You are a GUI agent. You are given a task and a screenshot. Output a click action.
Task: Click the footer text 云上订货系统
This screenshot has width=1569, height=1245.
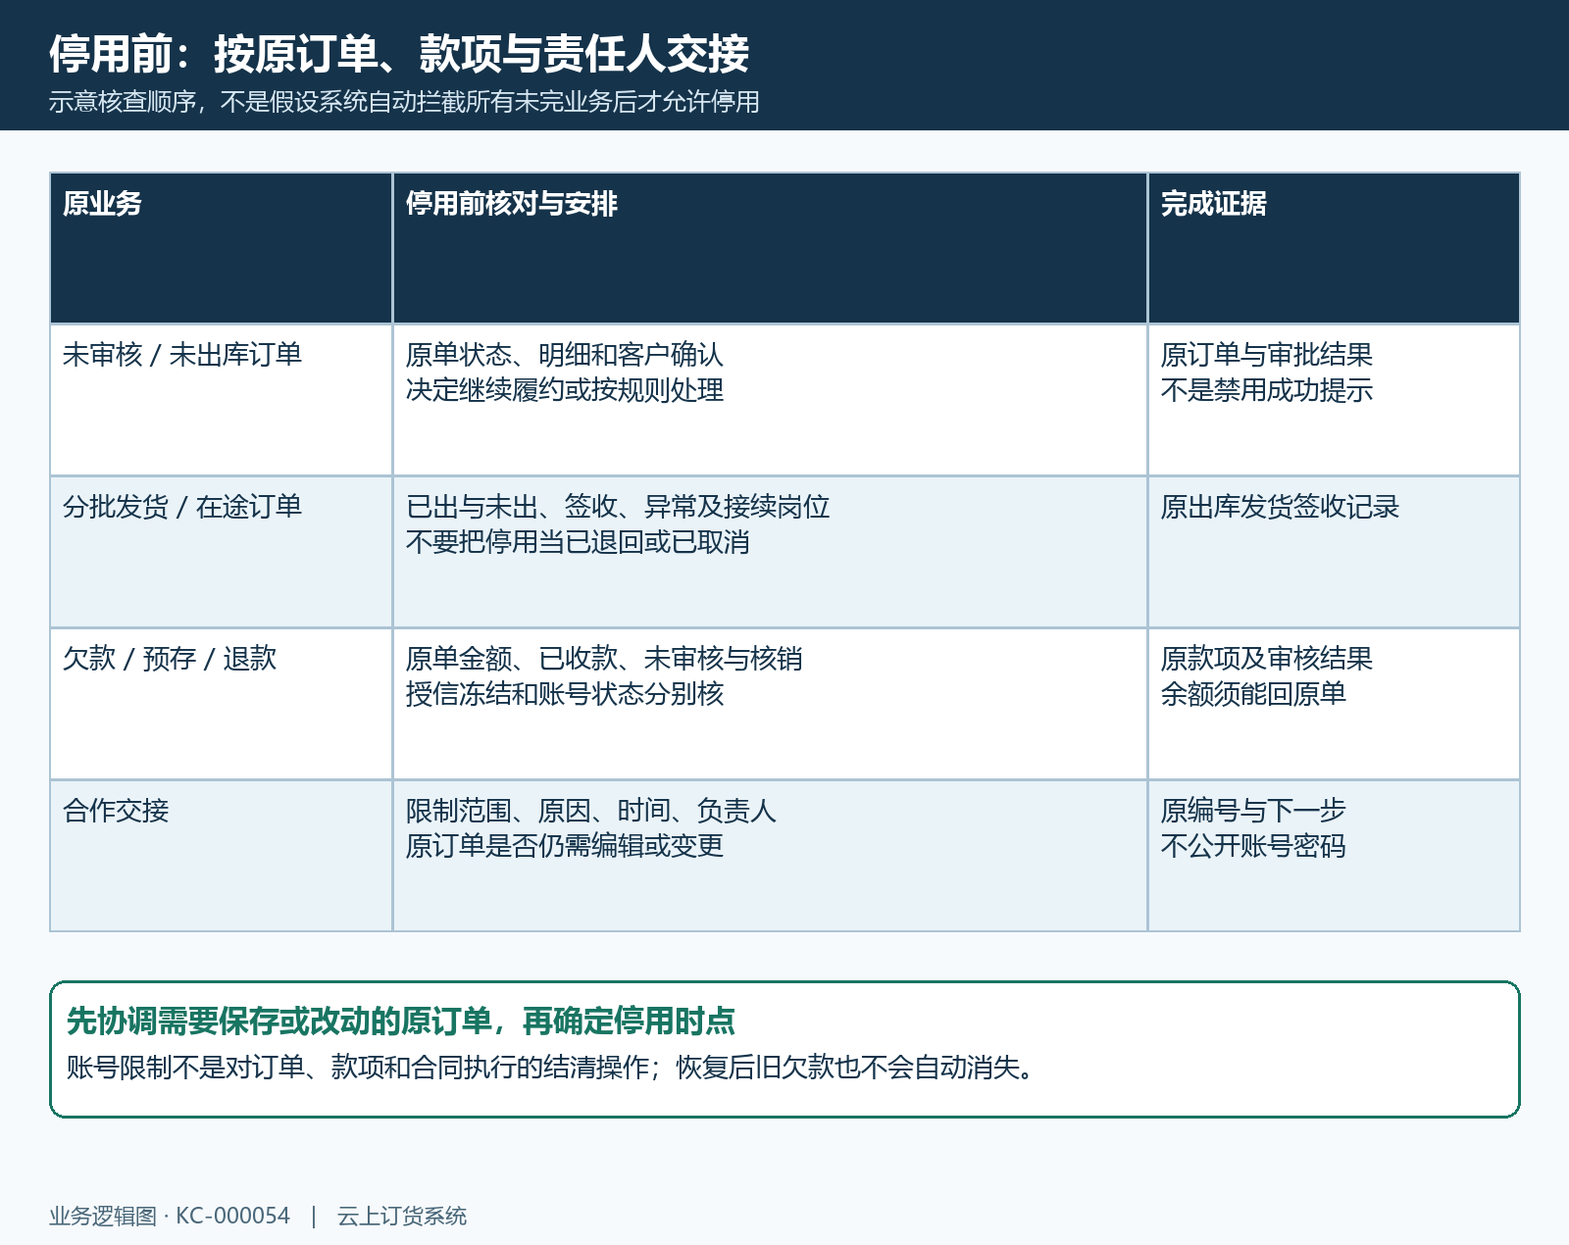tap(402, 1217)
